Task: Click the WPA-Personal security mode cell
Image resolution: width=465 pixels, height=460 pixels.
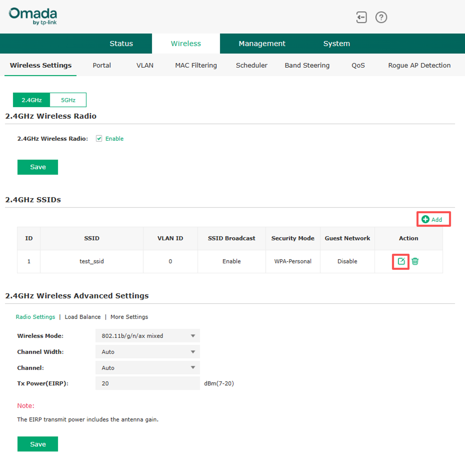Action: [293, 261]
